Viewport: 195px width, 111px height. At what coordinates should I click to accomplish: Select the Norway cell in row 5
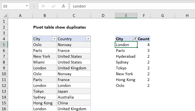pos(74,45)
